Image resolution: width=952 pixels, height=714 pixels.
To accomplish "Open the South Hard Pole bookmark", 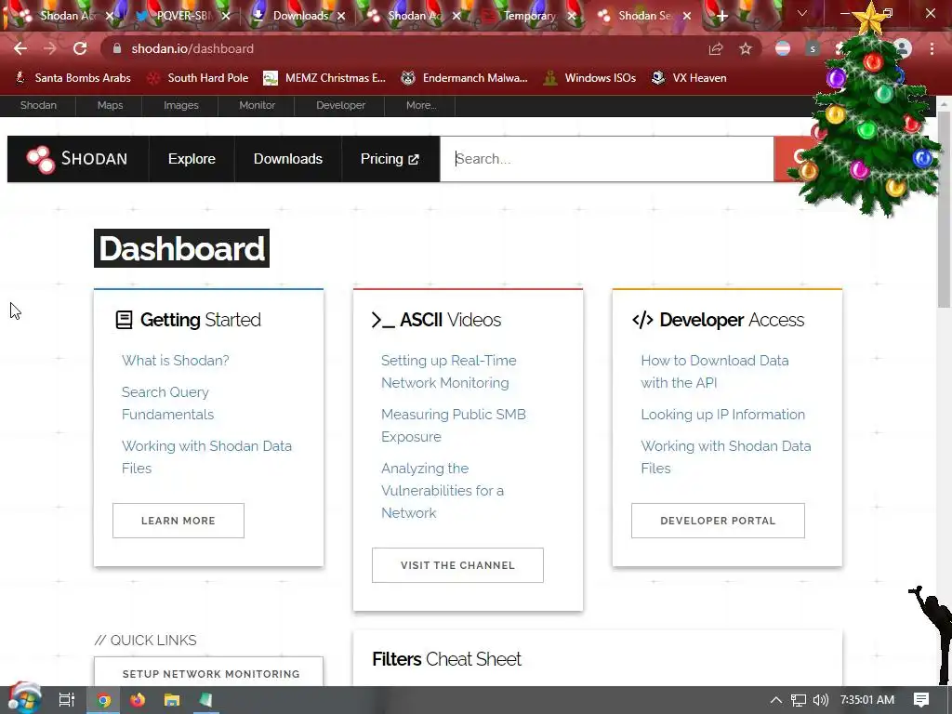I will (x=199, y=78).
